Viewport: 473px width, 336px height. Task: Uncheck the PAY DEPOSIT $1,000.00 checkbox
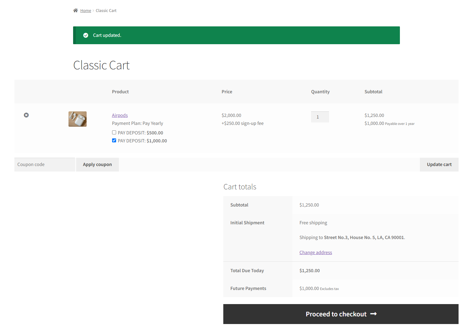pyautogui.click(x=114, y=141)
